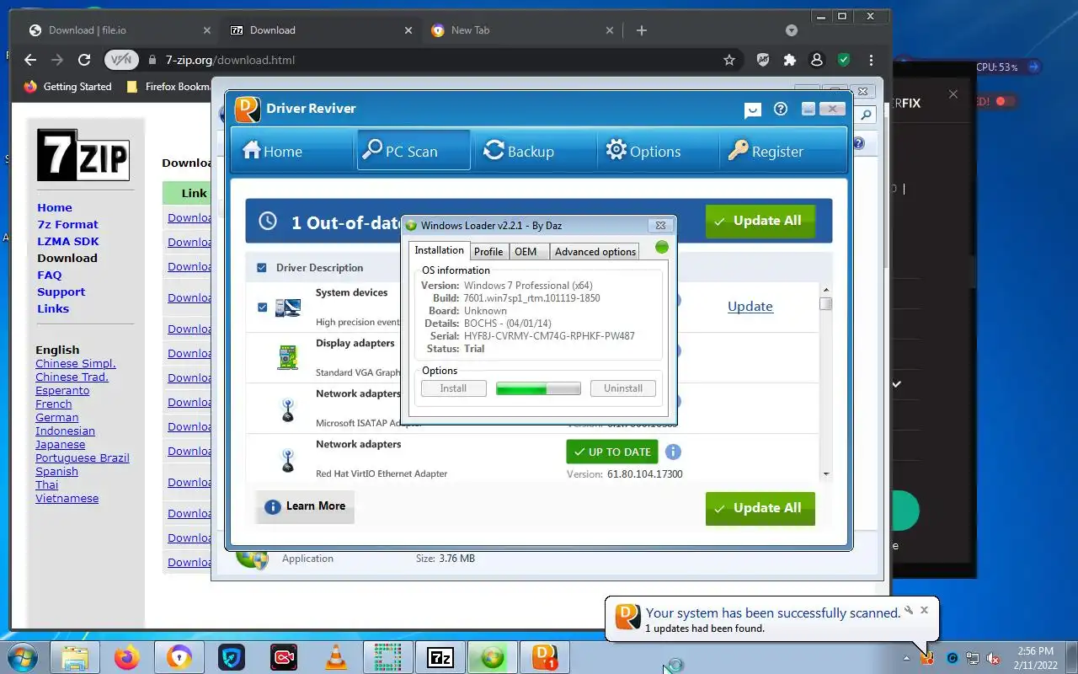Screen dimensions: 1078x674
Task: Open Chrome tab search dropdown arrow
Action: 791,30
